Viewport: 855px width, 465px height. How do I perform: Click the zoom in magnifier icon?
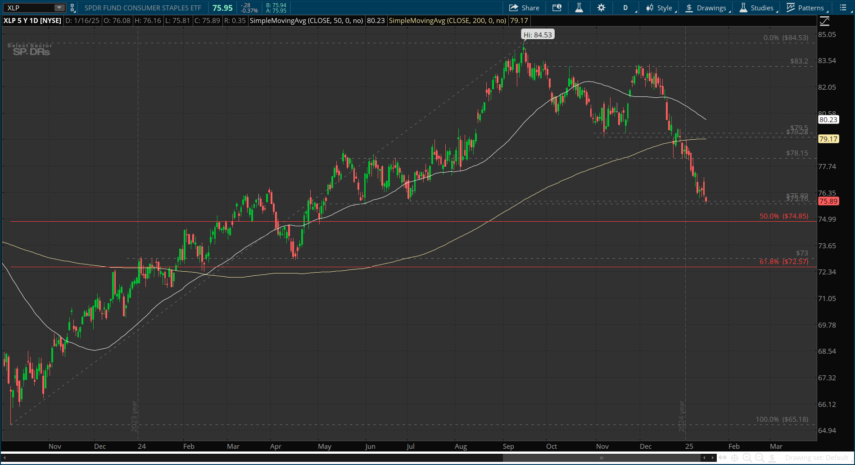coord(747,458)
